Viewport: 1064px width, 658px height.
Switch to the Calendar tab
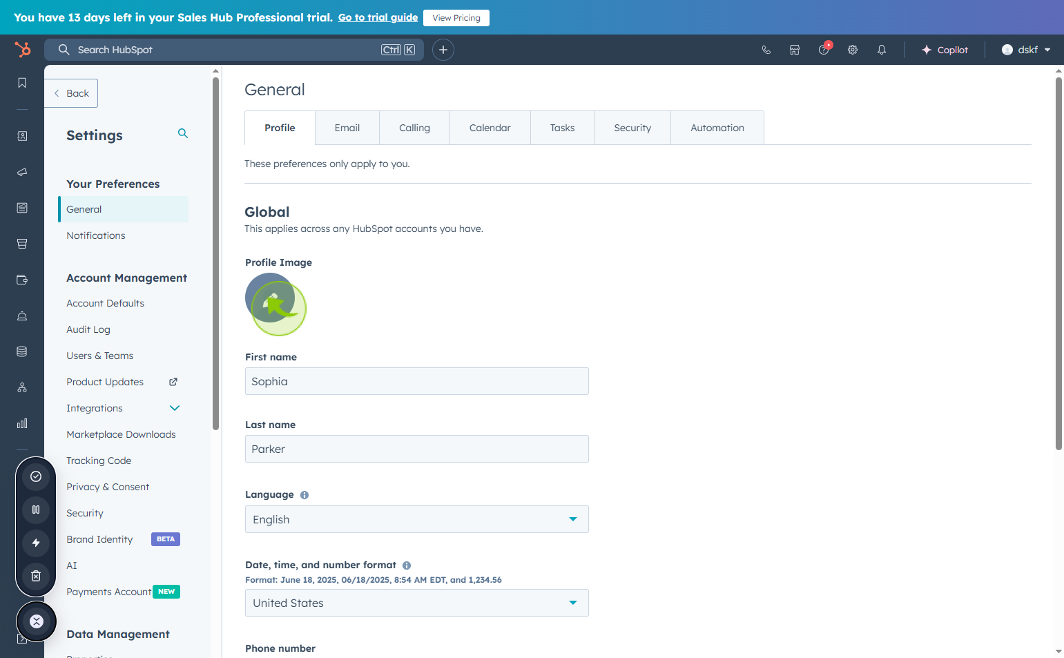[x=490, y=128]
